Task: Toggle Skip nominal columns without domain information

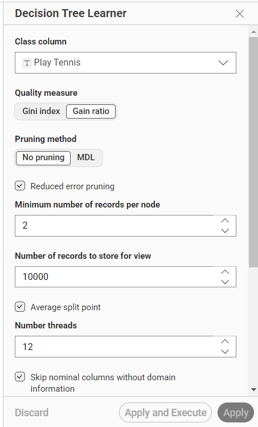Action: (x=20, y=377)
